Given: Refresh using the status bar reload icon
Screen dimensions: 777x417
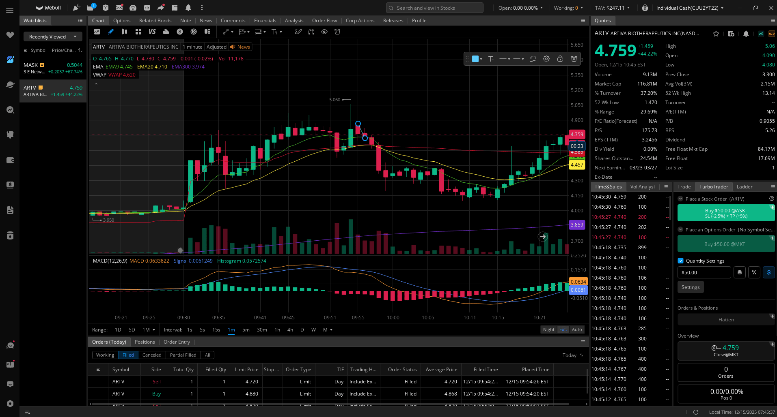Looking at the screenshot, I should (x=696, y=412).
